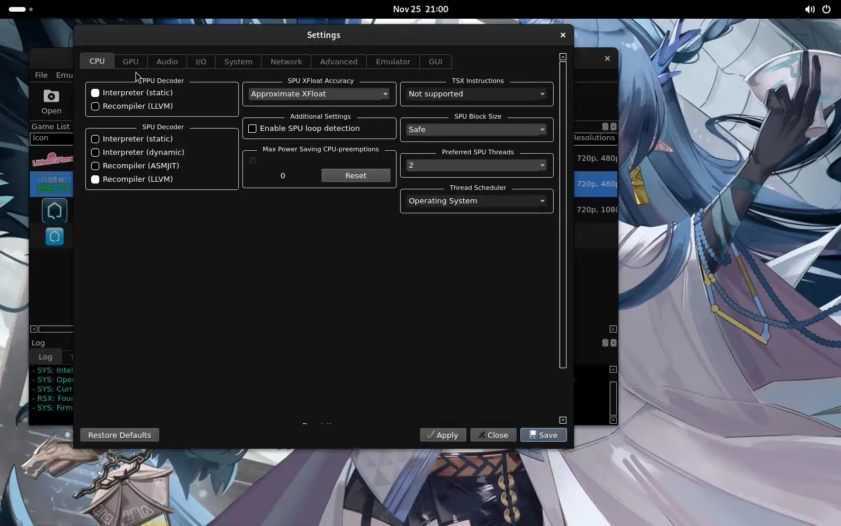This screenshot has width=841, height=526.
Task: Open the File menu in main window
Action: (41, 75)
